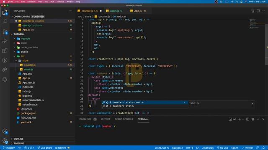Open the View menu
The height and width of the screenshot is (150, 268).
pyautogui.click(x=40, y=2)
